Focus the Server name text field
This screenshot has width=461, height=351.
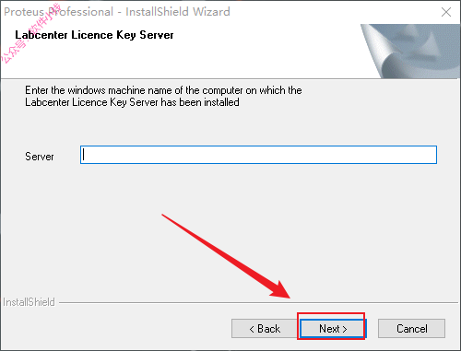(258, 155)
